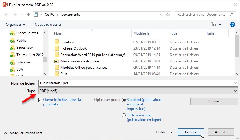Screen dimensions: 240x140
Task: Toggle Ouvrir le fichier après la publication
Action: tap(41, 100)
